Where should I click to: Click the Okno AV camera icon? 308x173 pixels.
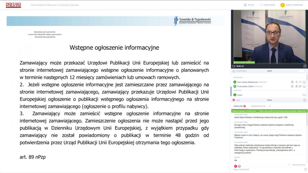click(x=234, y=66)
